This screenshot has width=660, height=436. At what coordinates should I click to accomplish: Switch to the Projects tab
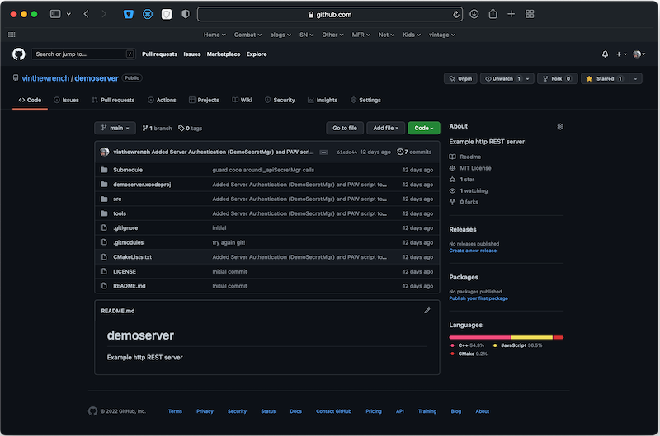[204, 100]
